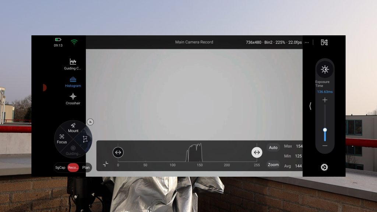Collapse the histogram panel
Viewport: 377px width, 212px height.
[x=106, y=164]
